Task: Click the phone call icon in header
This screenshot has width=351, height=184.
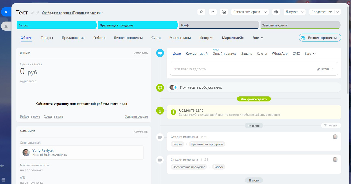Action: [201, 12]
